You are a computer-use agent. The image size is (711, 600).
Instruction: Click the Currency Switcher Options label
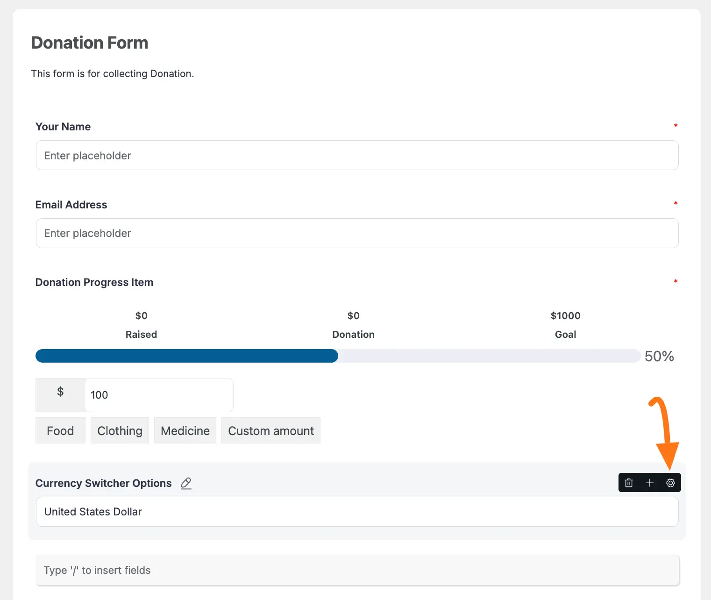(104, 483)
